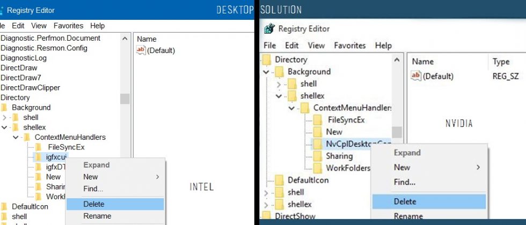The width and height of the screenshot is (526, 225).
Task: Open the View menu in left window
Action: pyautogui.click(x=39, y=26)
